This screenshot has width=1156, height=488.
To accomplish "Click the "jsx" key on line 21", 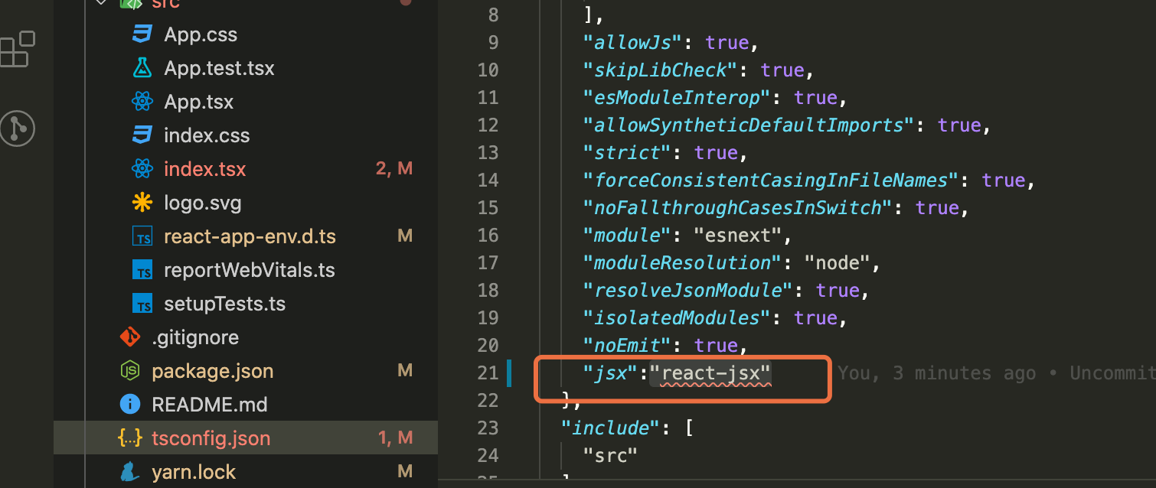I will tap(611, 373).
